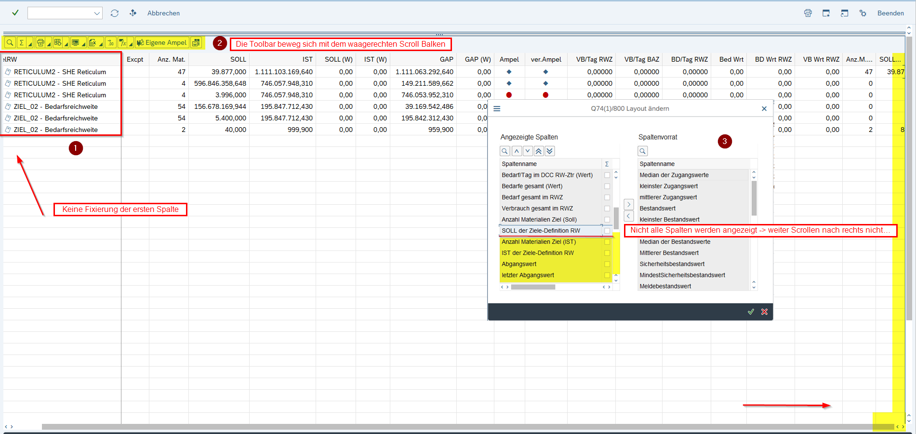Open the hamburger menu in the layout dialog
This screenshot has height=434, width=916.
[x=497, y=109]
